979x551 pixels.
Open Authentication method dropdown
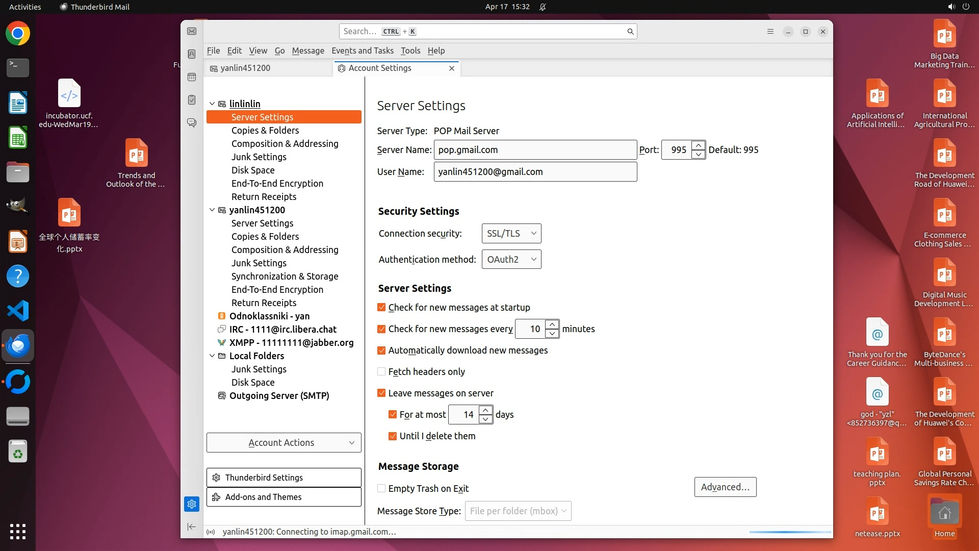click(x=511, y=259)
